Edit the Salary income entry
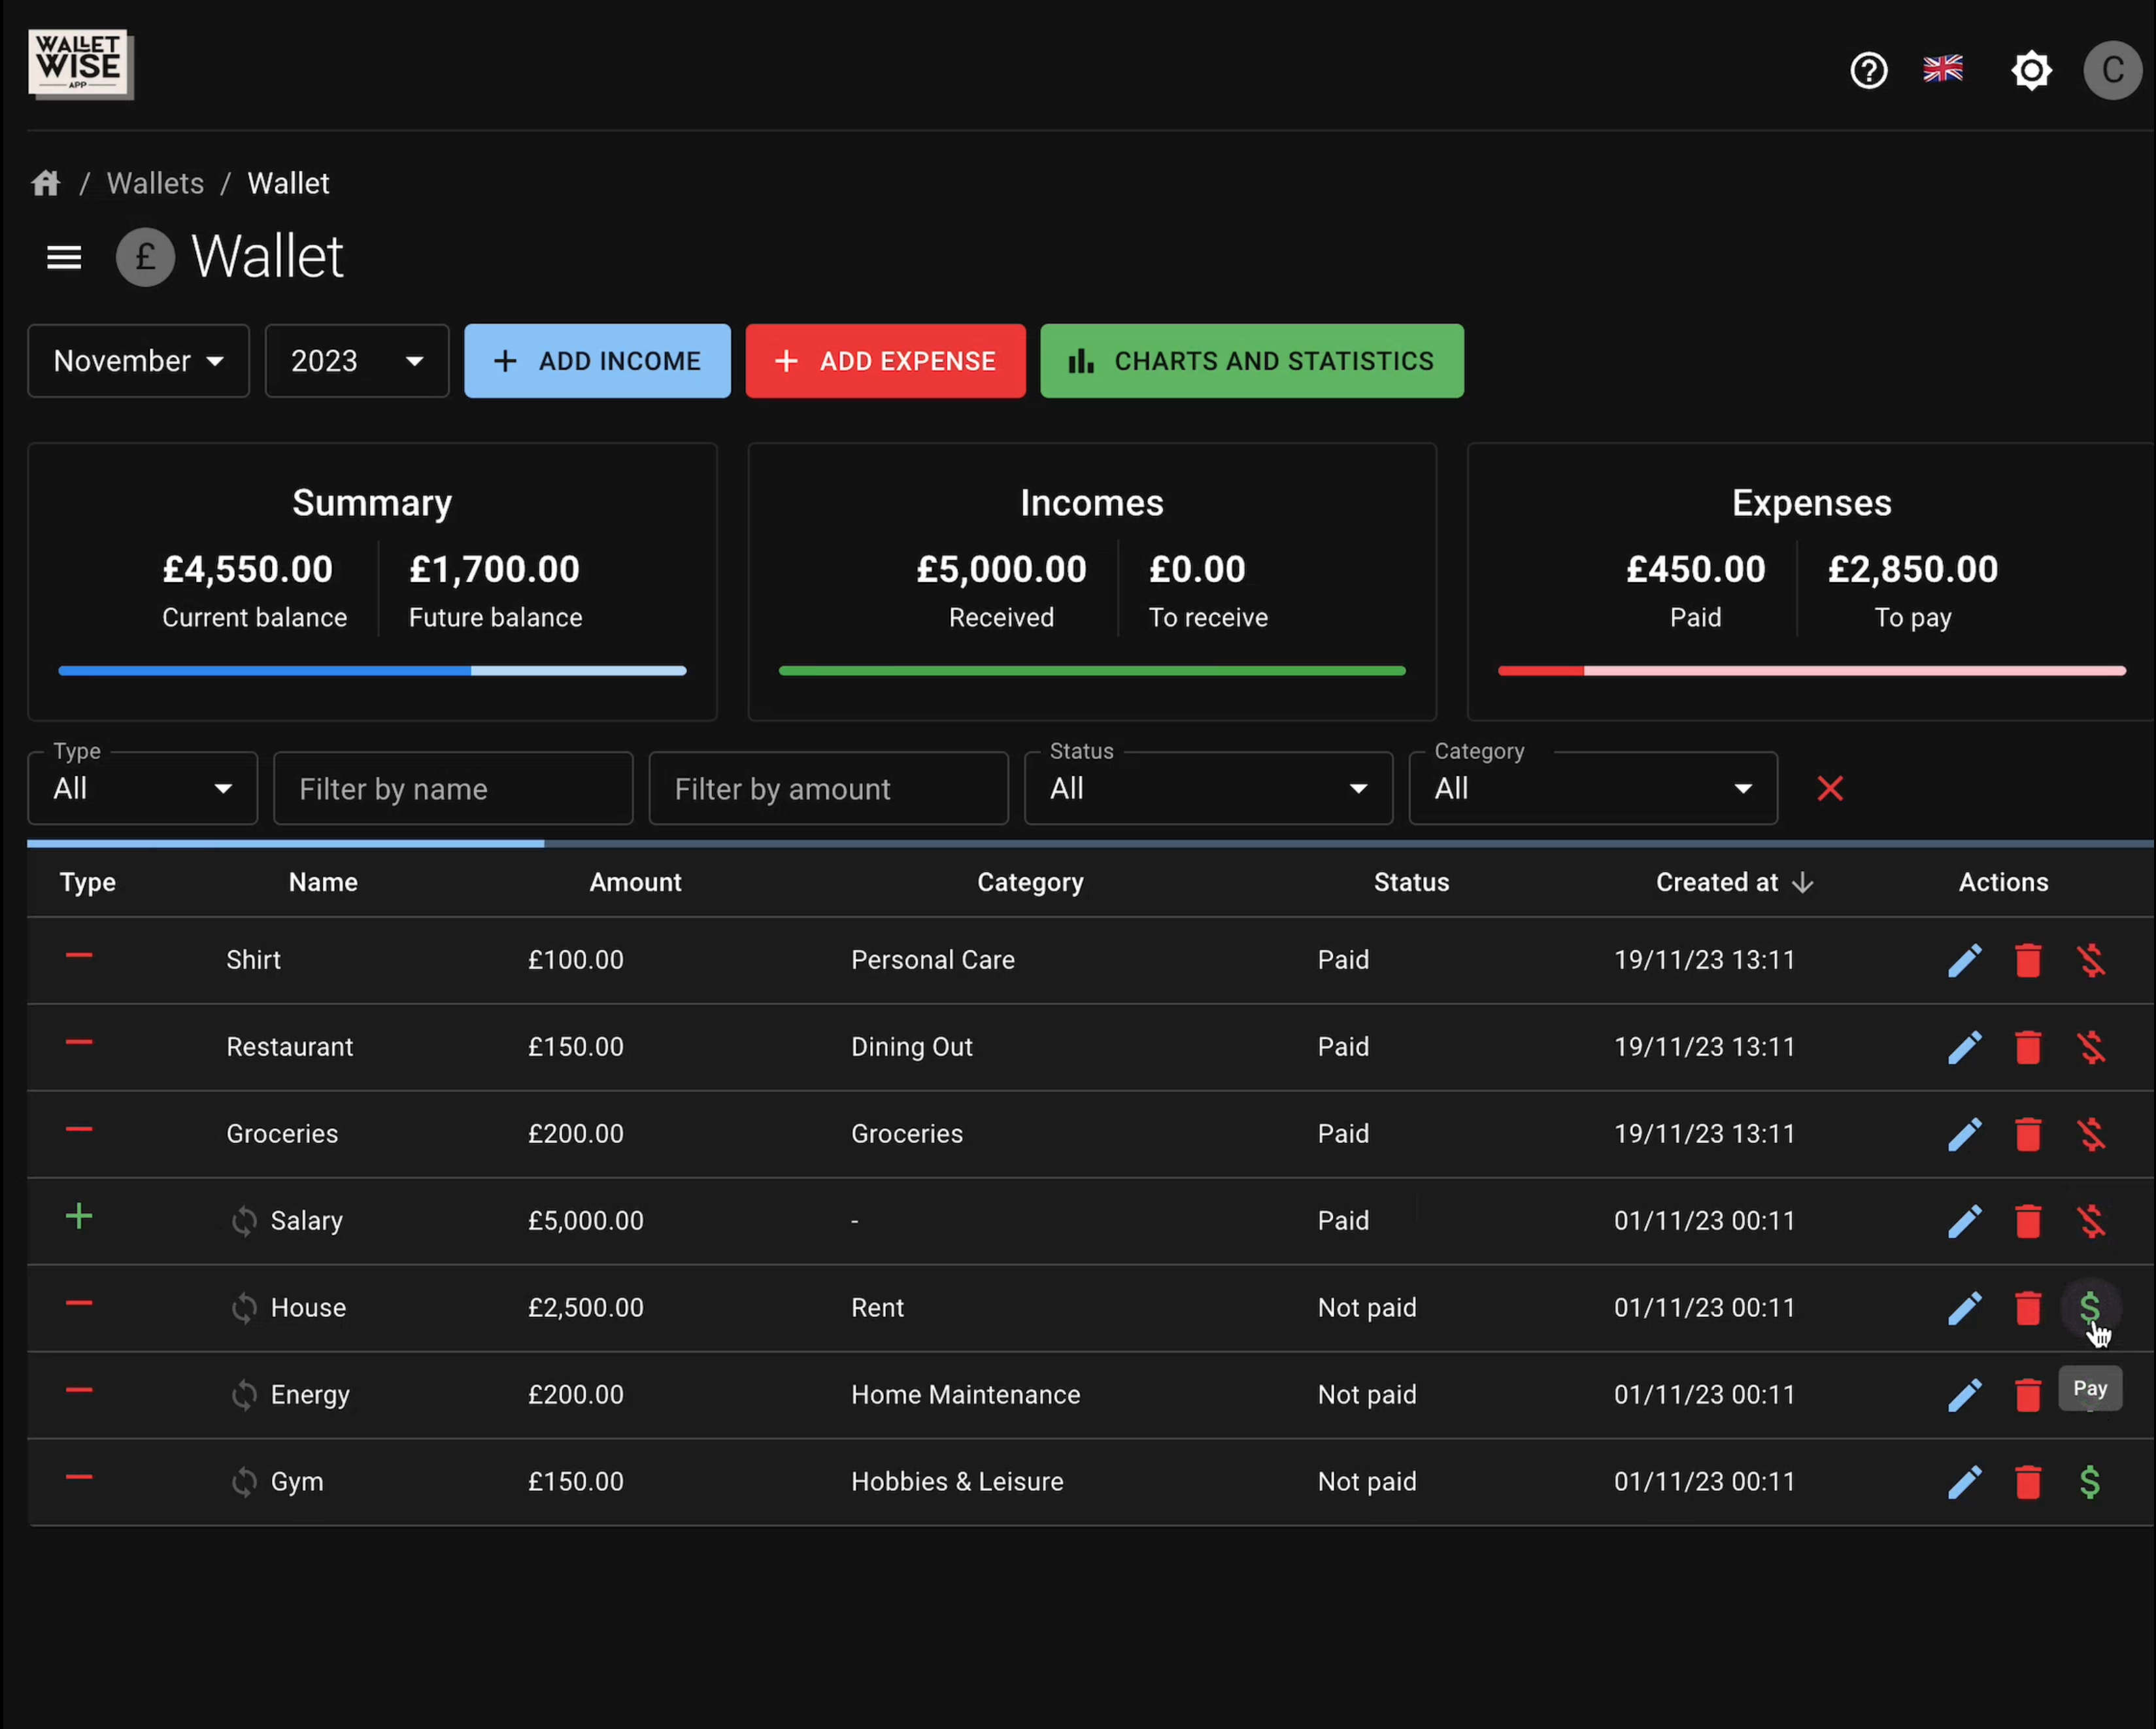 1964,1222
